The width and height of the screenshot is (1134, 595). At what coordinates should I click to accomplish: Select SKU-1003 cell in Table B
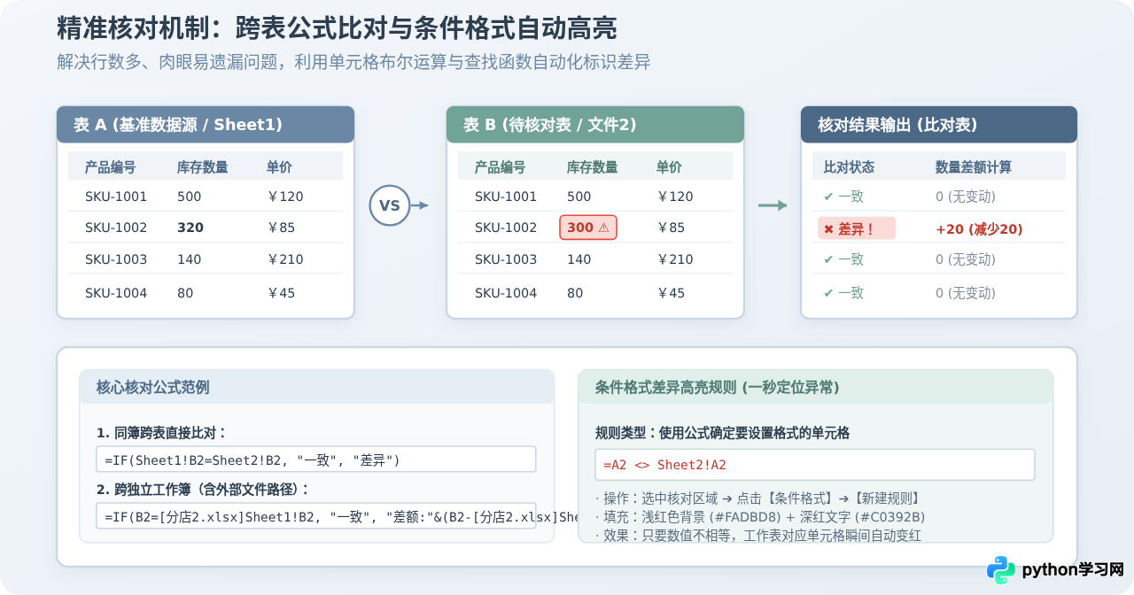(506, 259)
